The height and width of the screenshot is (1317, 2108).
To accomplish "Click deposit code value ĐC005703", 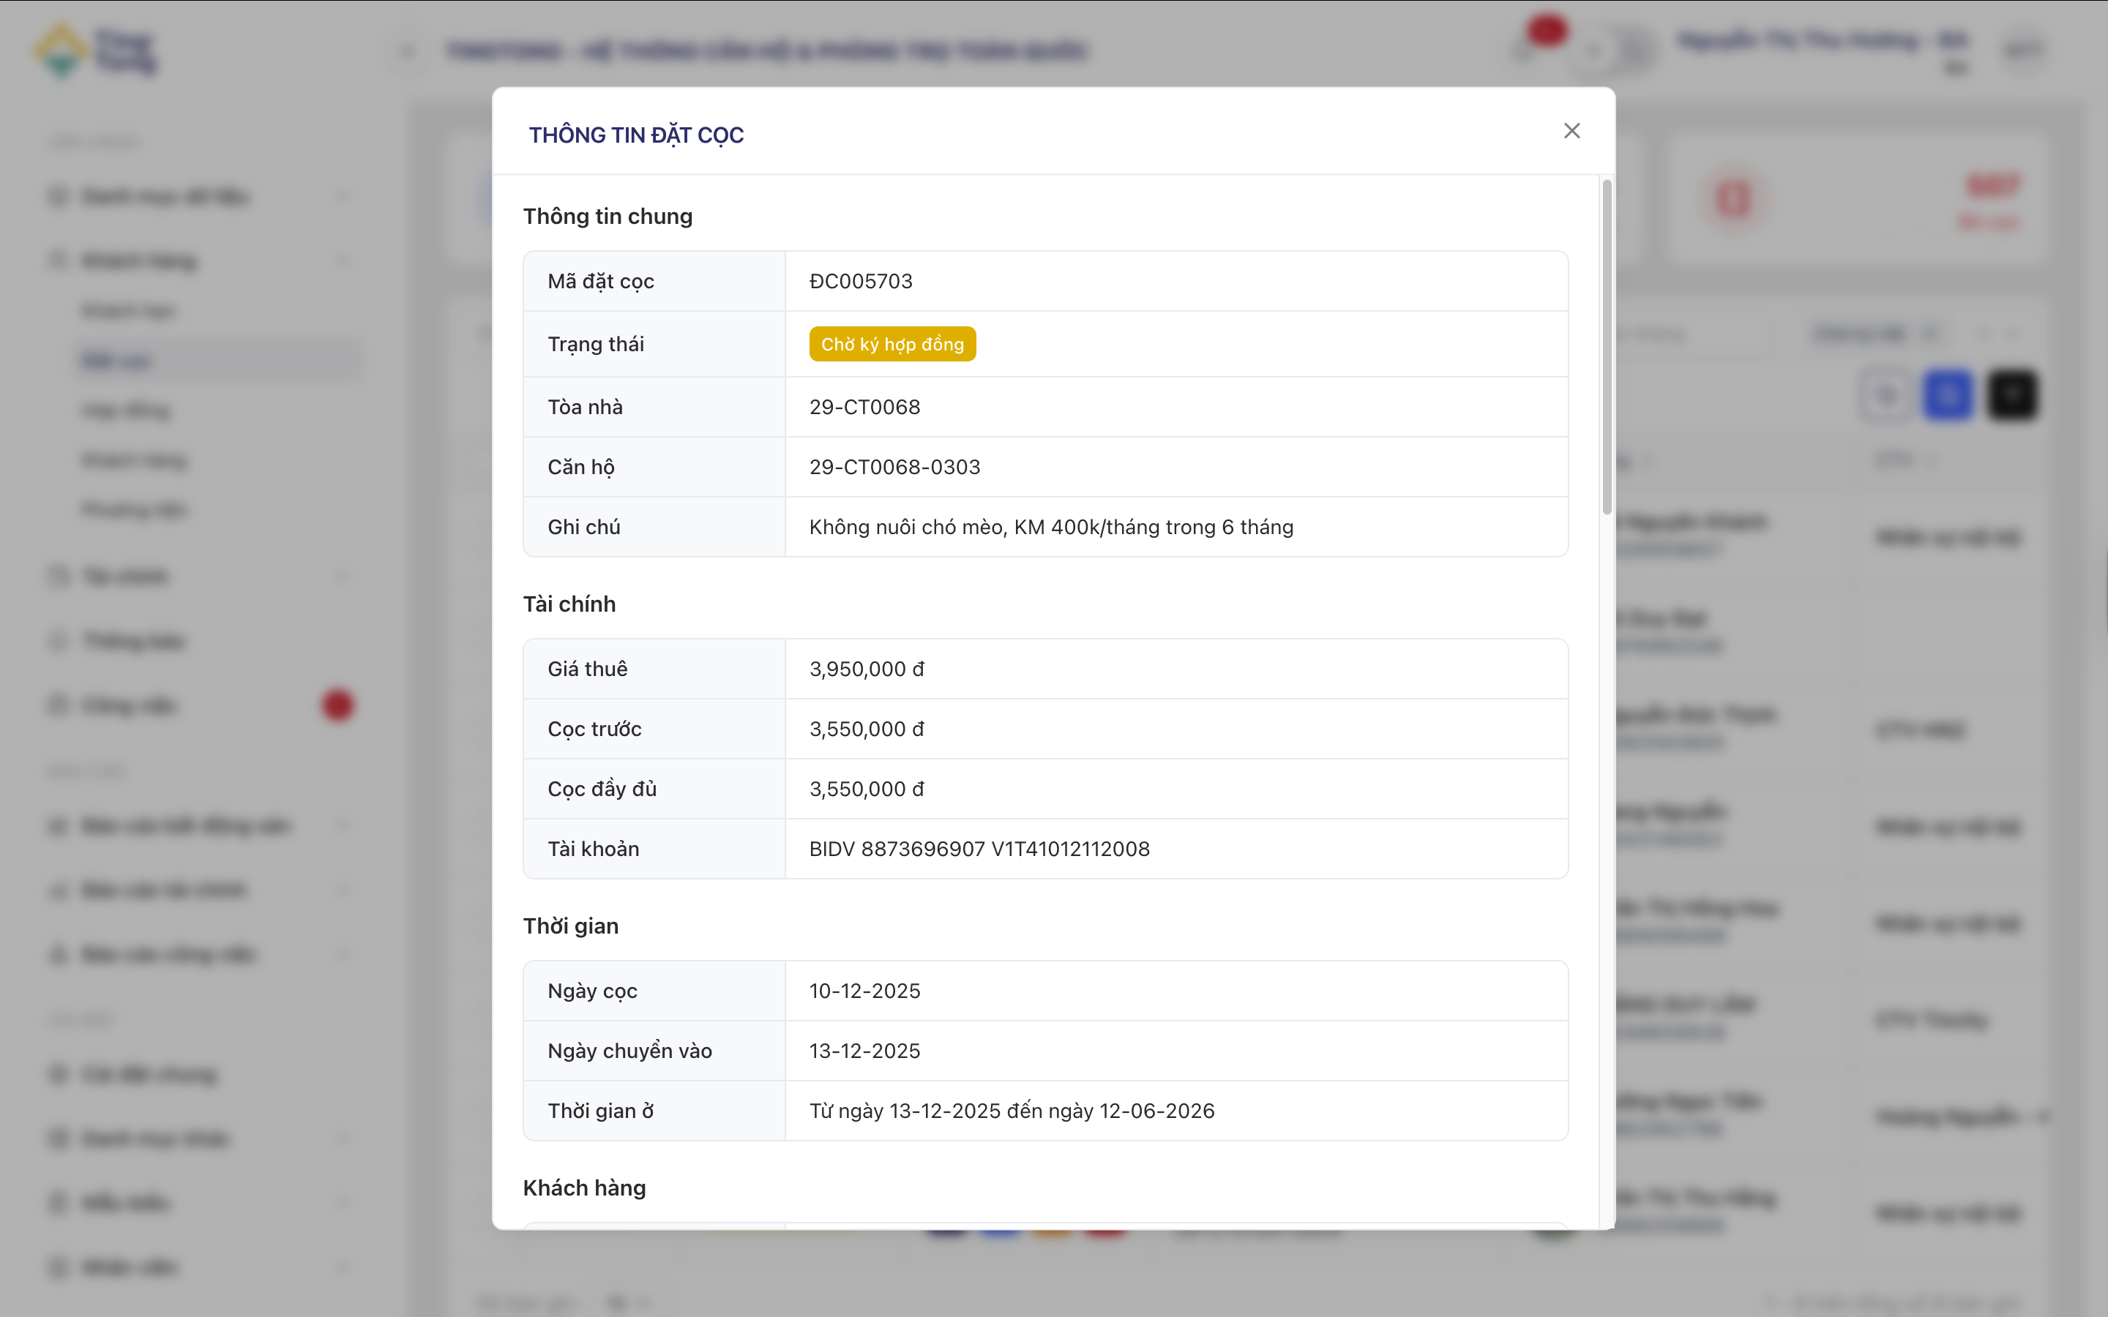I will coord(861,282).
